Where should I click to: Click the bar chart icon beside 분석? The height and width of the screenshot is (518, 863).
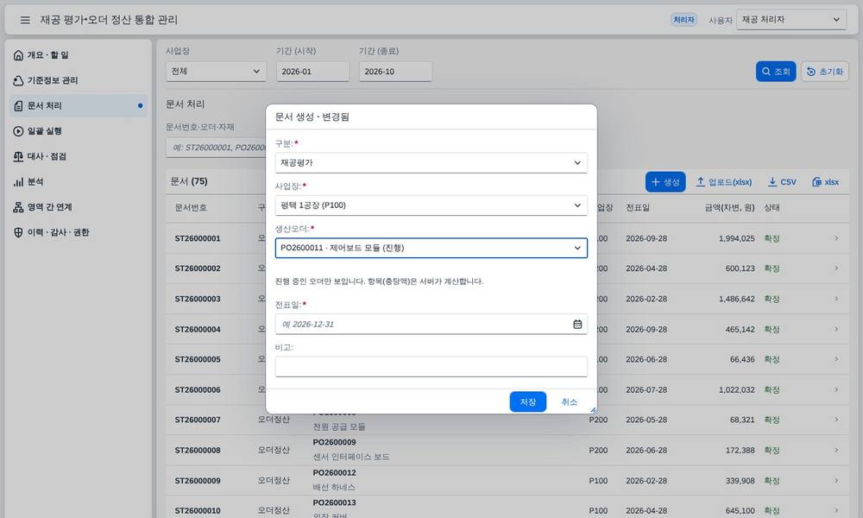18,181
